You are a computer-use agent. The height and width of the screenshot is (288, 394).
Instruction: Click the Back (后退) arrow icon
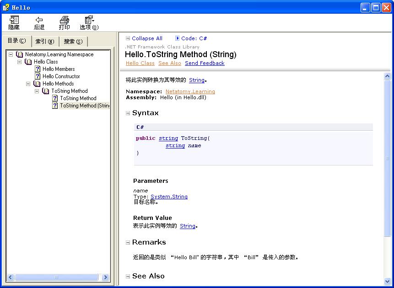point(39,20)
